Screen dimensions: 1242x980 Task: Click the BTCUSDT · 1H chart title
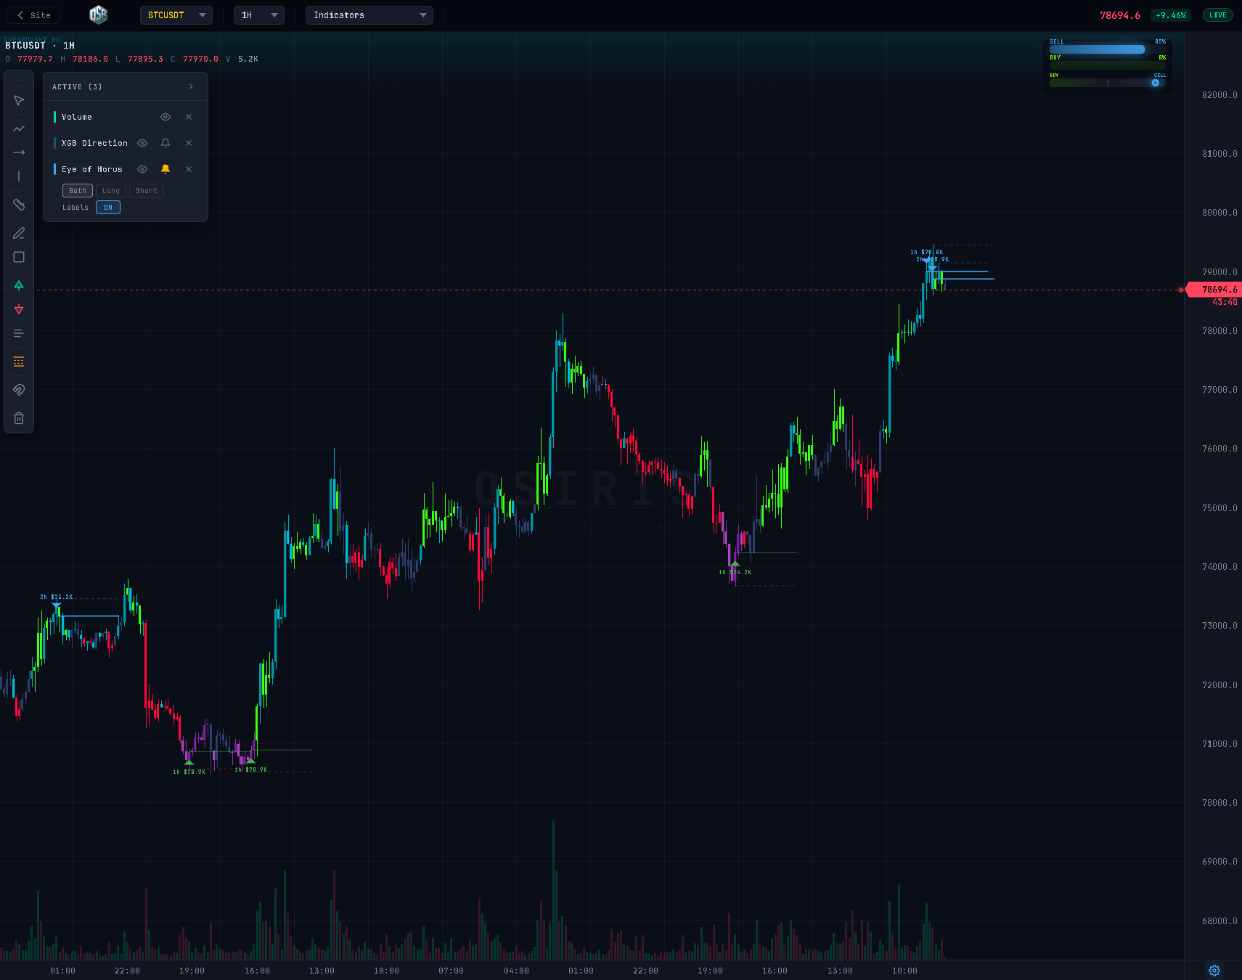pos(40,45)
